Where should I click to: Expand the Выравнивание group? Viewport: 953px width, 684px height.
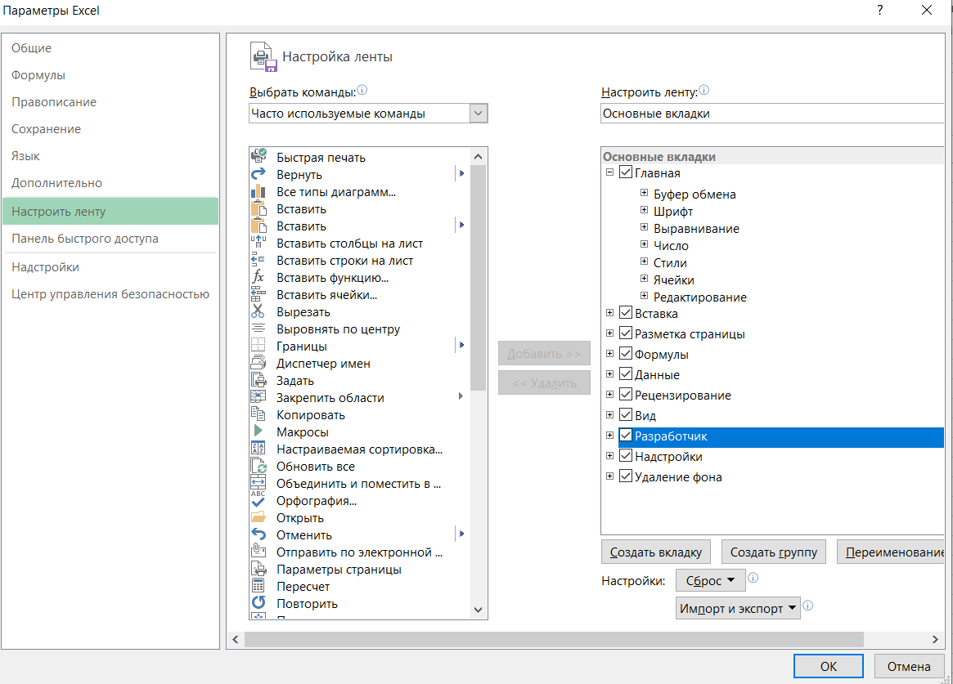click(645, 227)
